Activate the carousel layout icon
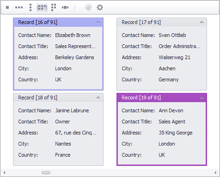220x177 pixels. click(x=65, y=7)
